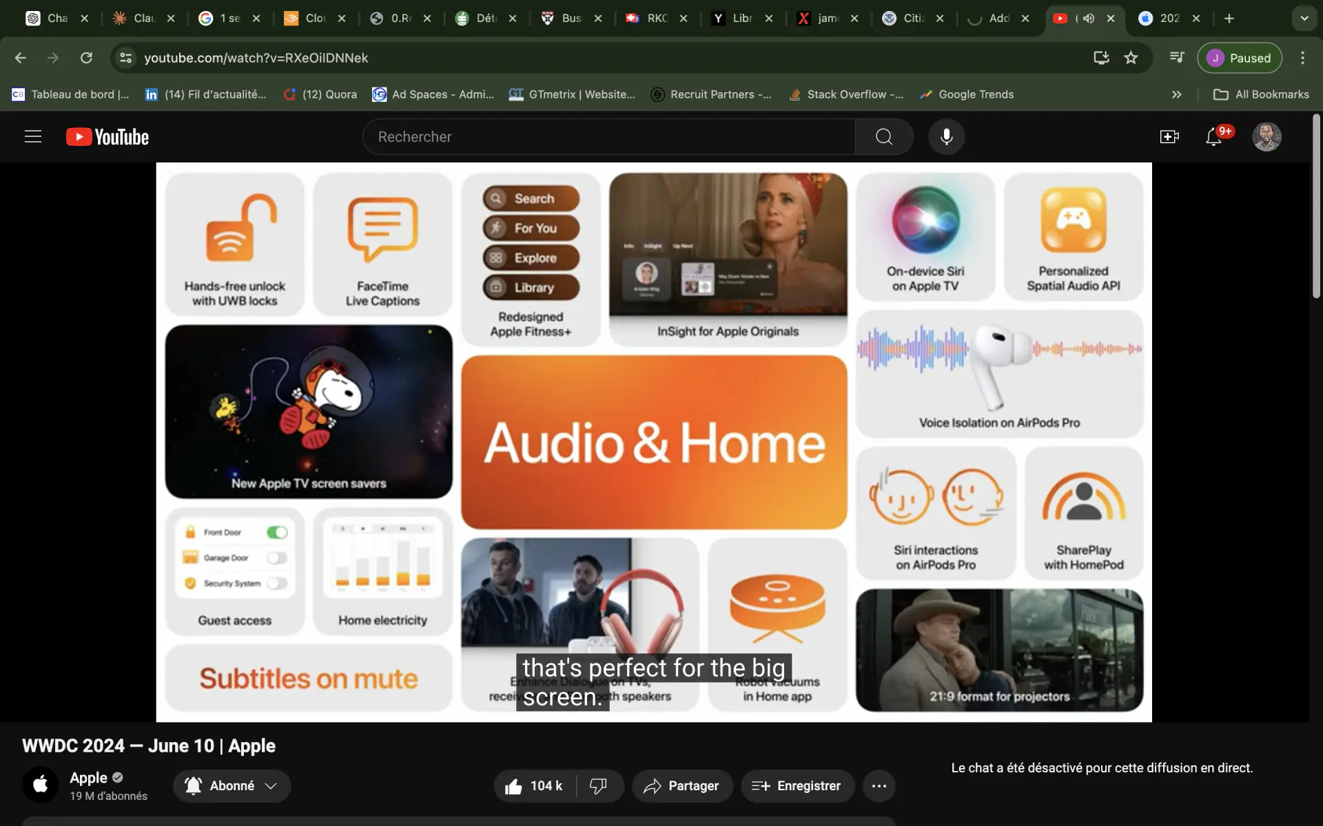Open a new browser tab

coord(1229,19)
